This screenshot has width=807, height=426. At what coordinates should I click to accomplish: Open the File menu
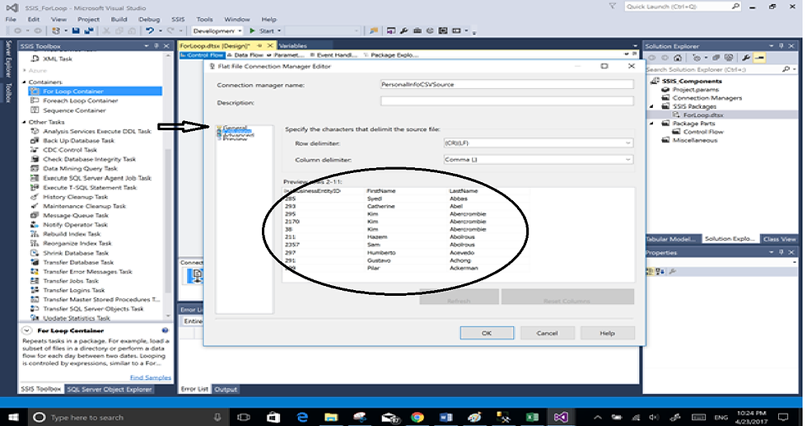pos(11,19)
